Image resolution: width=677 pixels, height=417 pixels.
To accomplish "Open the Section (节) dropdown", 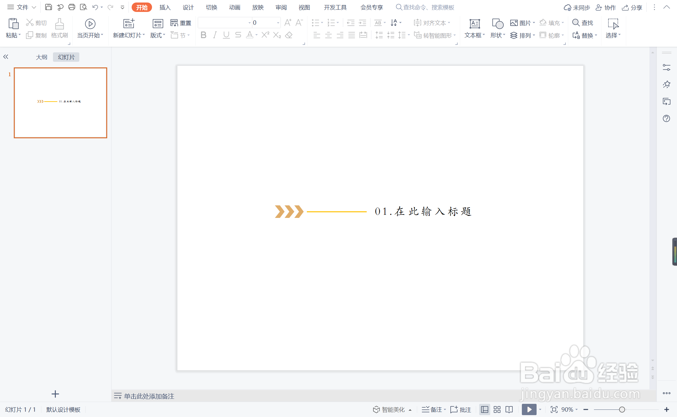I will point(181,35).
